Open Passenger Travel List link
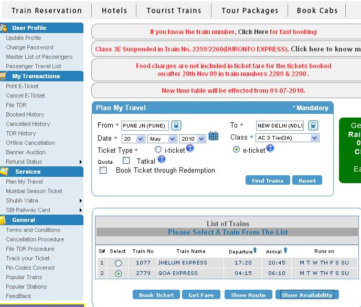 click(x=34, y=66)
